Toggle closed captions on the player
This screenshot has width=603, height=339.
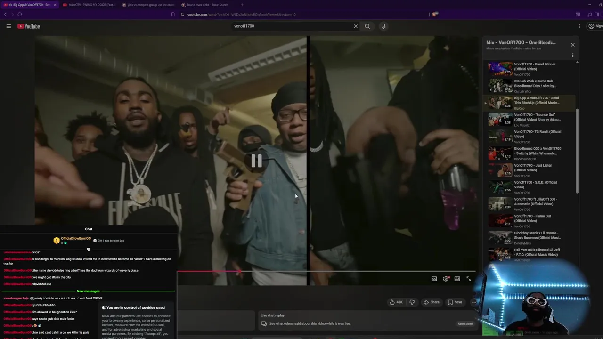coord(434,279)
